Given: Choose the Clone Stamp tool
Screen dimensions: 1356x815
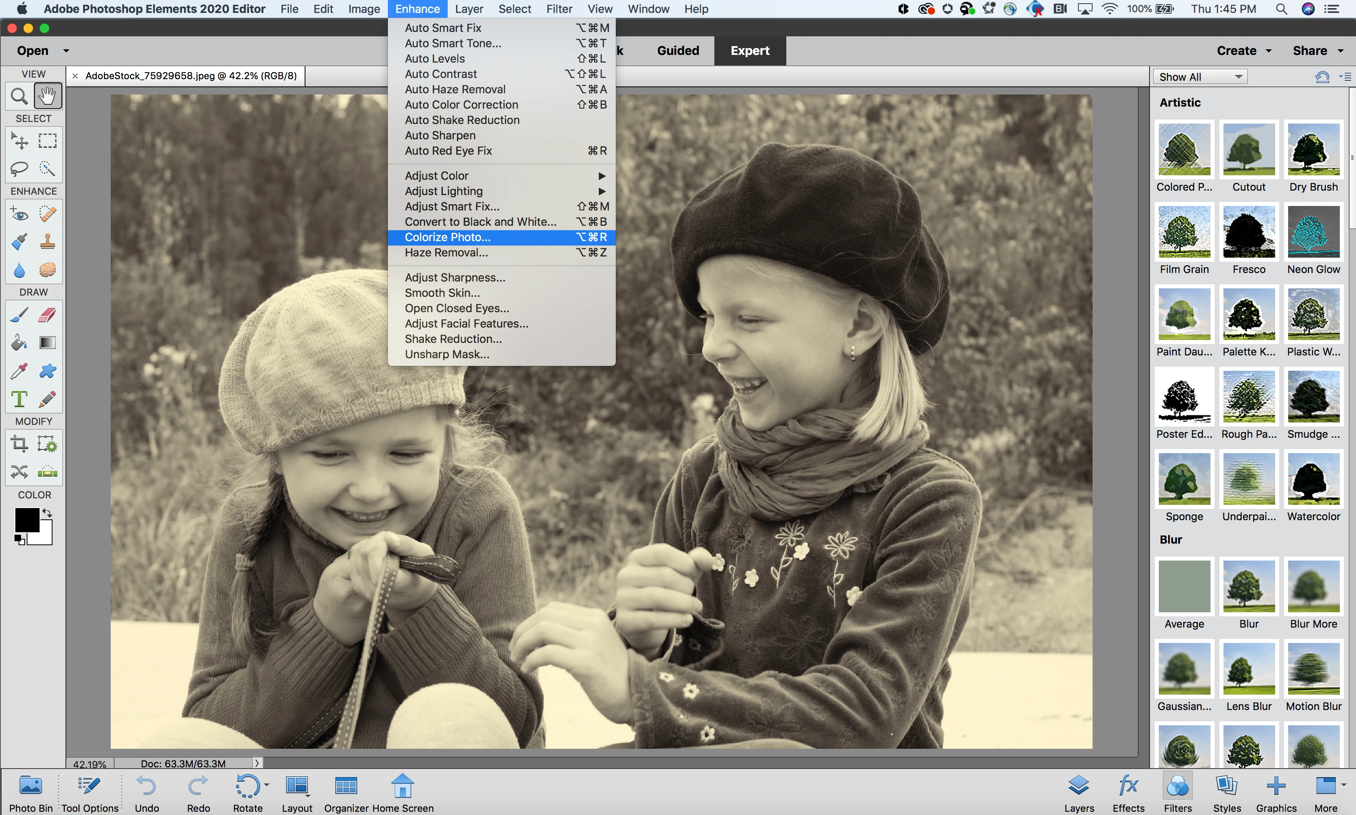Looking at the screenshot, I should (48, 242).
